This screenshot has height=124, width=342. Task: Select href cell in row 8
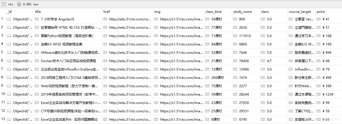128,78
